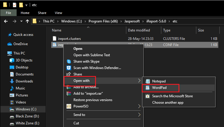
Task: Click the Notepad icon in the submenu
Action: [148, 81]
